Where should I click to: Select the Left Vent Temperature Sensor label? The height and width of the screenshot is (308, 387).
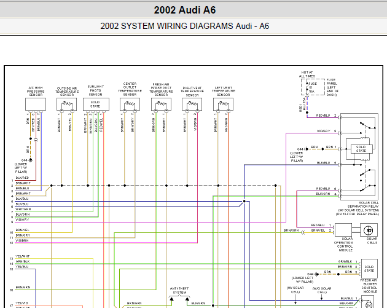[224, 91]
